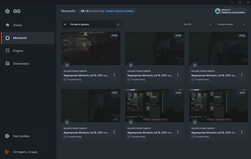The height and width of the screenshot is (159, 251).
Task: Star the dark 01:01 gameplay clip
Action: click(x=67, y=122)
